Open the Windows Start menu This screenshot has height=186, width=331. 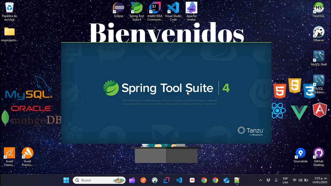pyautogui.click(x=66, y=180)
